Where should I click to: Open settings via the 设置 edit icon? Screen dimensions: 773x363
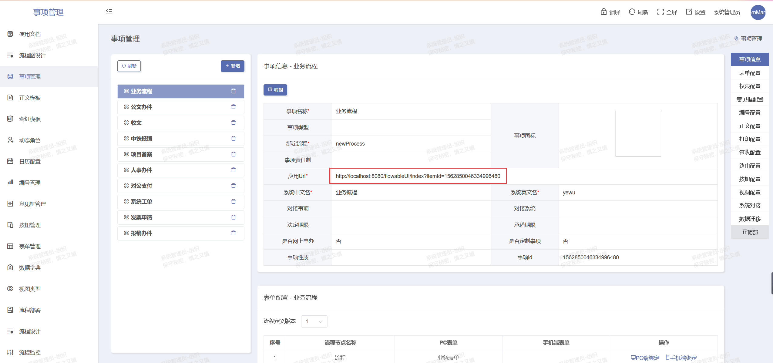(689, 12)
